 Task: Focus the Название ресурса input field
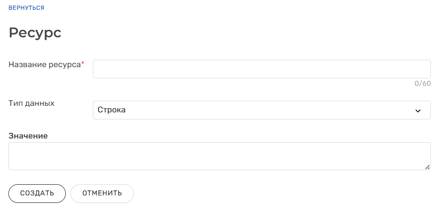click(261, 69)
